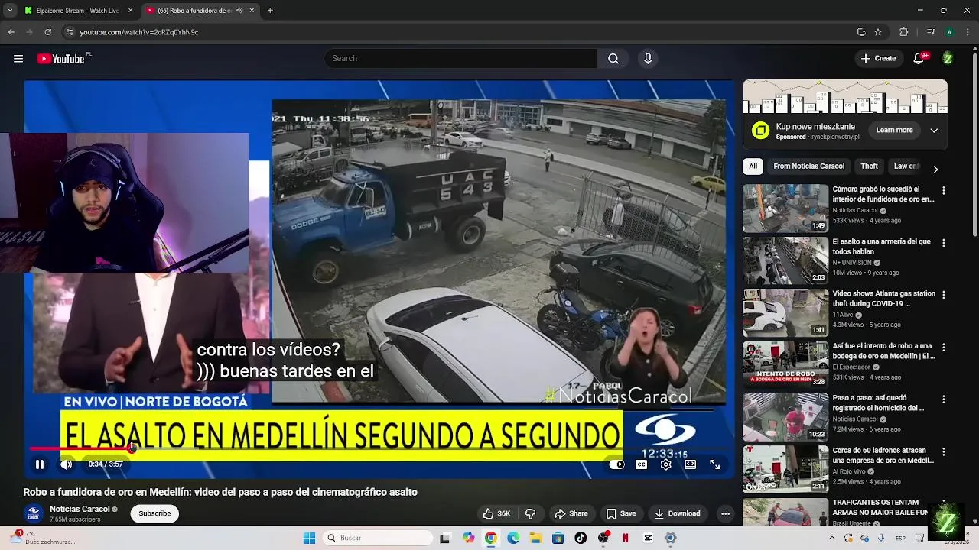Screen dimensions: 979x550
Task: Open the YouTube account avatar menu
Action: click(948, 59)
